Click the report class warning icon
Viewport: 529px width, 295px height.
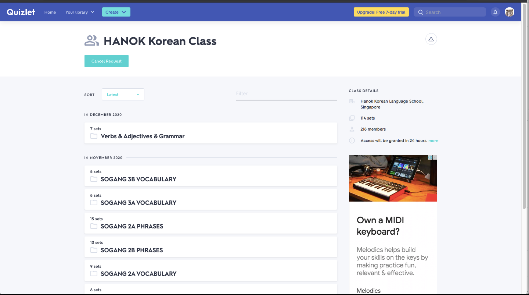[x=431, y=39]
